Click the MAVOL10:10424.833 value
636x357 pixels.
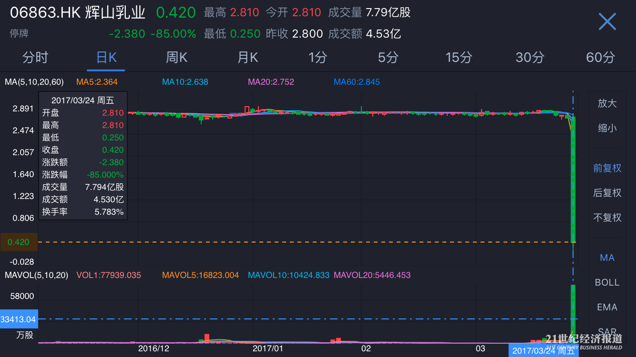click(x=288, y=275)
